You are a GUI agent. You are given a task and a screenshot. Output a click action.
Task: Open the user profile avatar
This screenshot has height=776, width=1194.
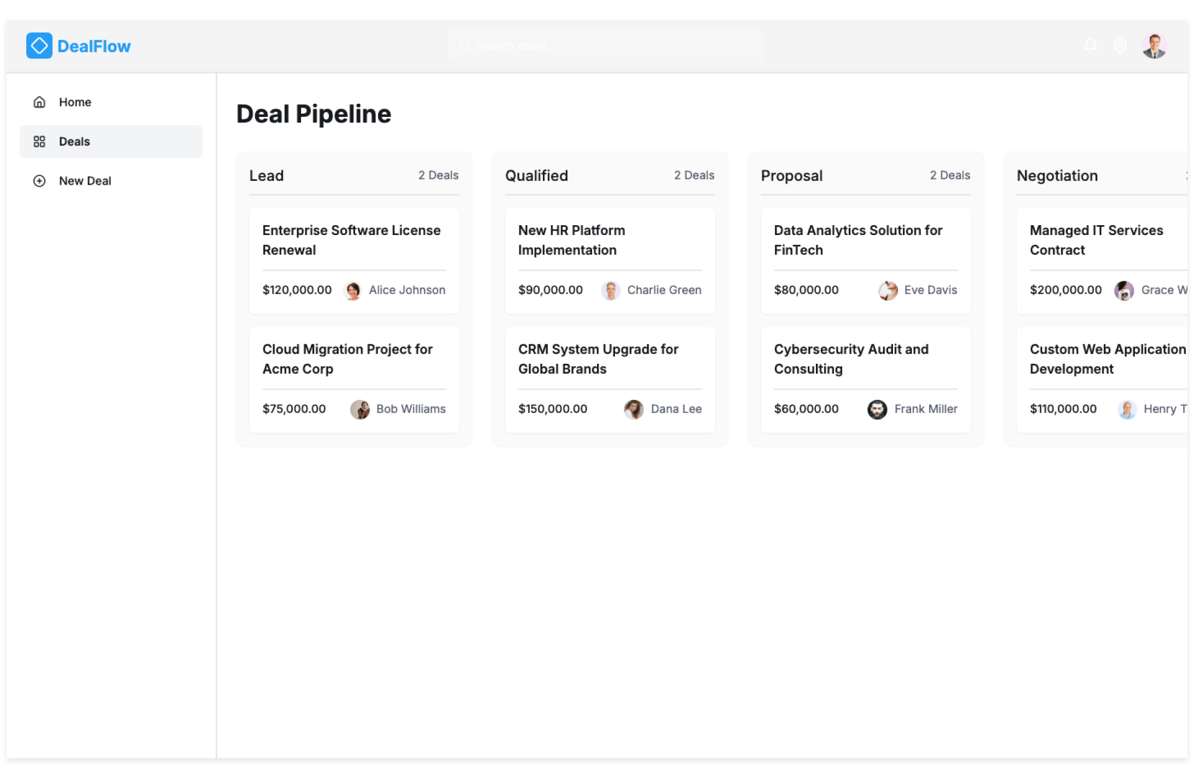1154,46
